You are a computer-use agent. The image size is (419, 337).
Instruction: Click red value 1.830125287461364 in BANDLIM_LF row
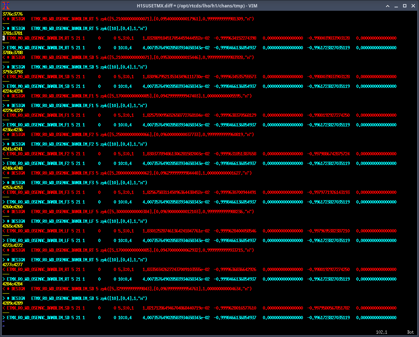(x=176, y=231)
